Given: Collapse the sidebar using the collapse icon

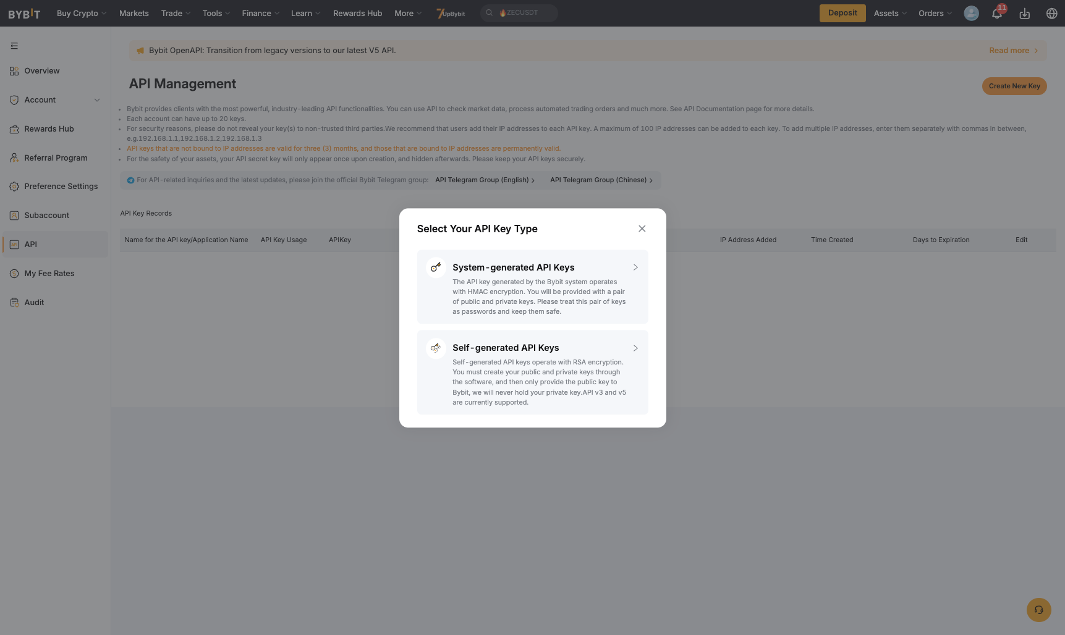Looking at the screenshot, I should pos(14,45).
